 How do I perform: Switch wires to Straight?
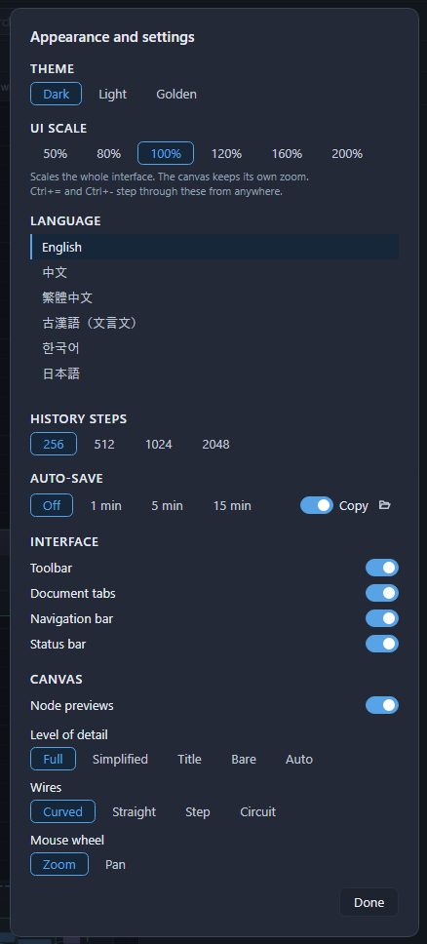click(x=134, y=811)
